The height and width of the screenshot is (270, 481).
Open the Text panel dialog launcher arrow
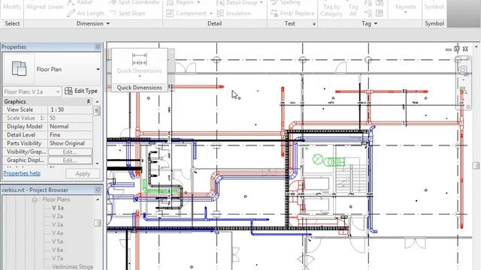pos(314,24)
